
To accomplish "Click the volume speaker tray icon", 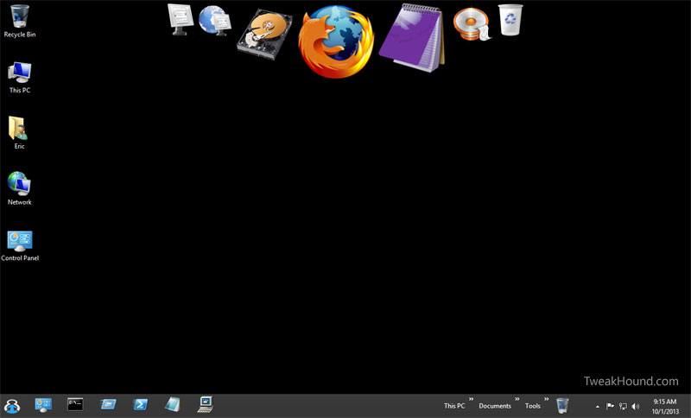I will point(636,406).
